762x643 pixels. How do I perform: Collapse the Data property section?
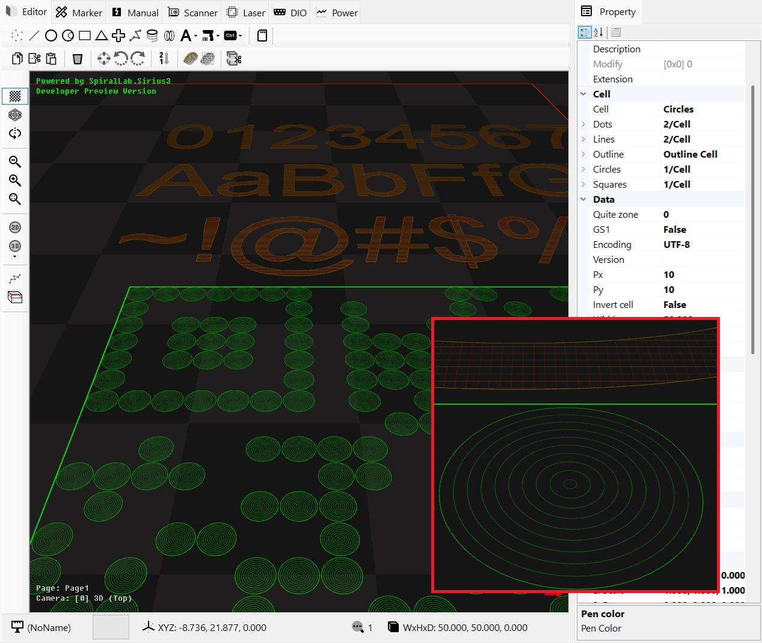(583, 200)
